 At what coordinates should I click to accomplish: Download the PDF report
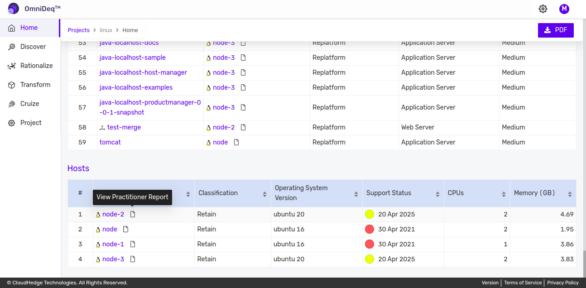(x=556, y=30)
